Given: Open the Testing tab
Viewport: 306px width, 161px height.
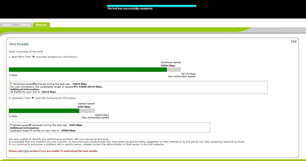Looking at the screenshot, I should (x=25, y=25).
